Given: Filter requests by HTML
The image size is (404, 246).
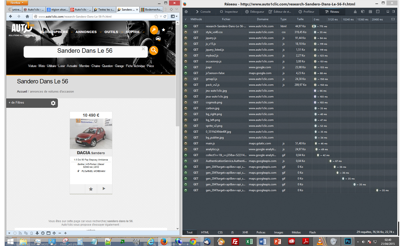Looking at the screenshot, I should coord(205,232).
